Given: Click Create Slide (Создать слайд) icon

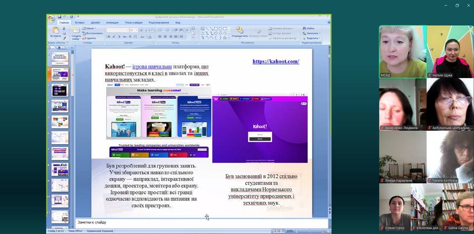Looking at the screenshot, I should pyautogui.click(x=76, y=31).
